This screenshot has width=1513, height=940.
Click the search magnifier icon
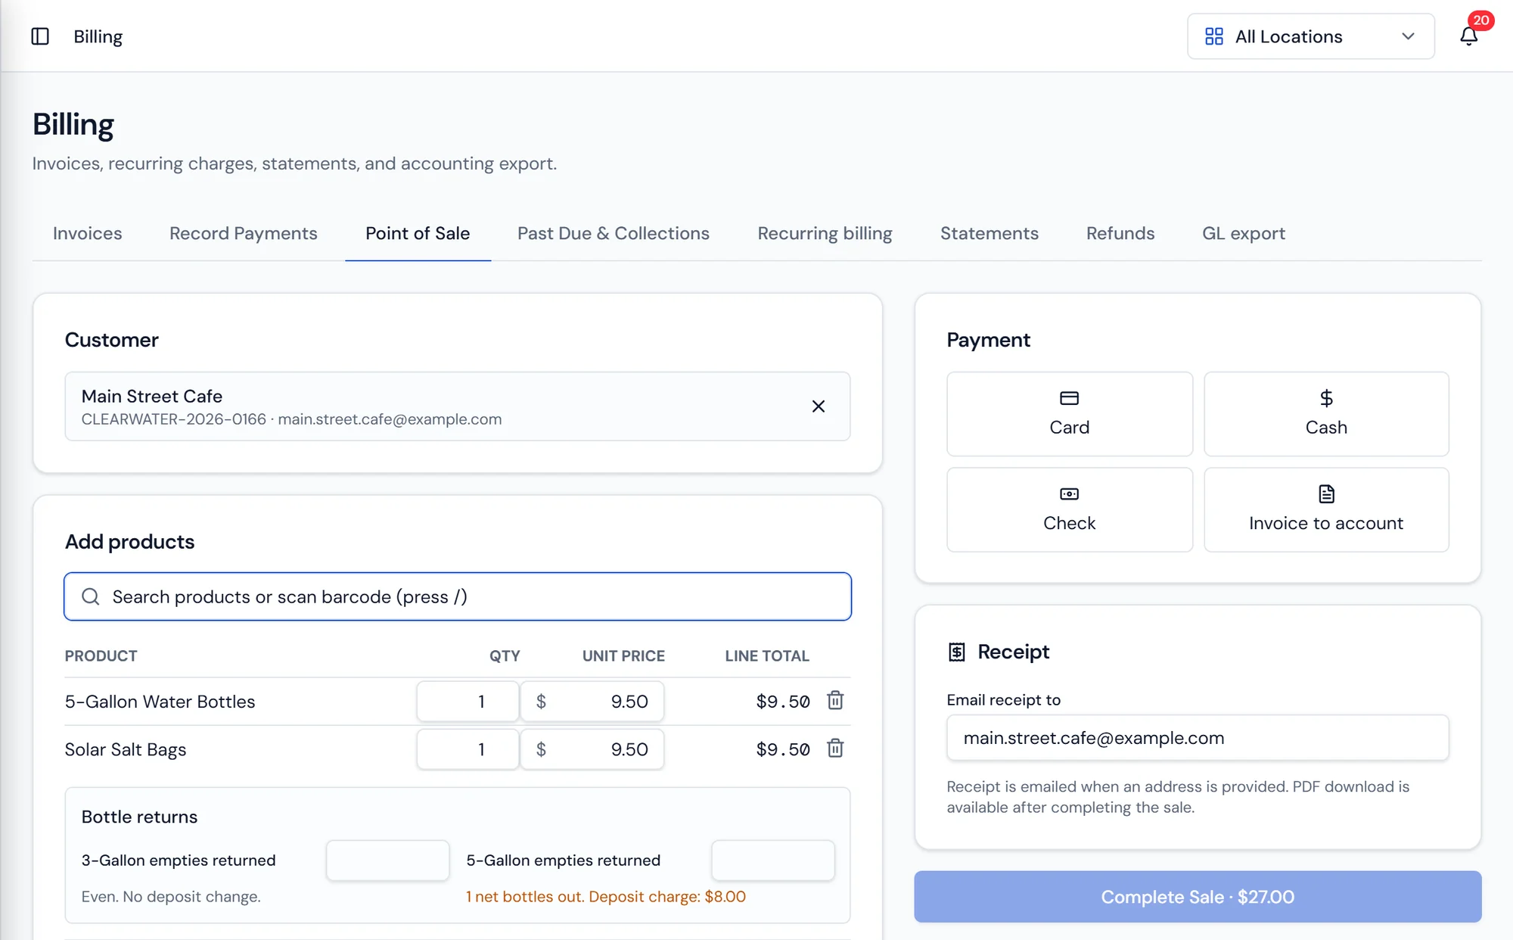pyautogui.click(x=91, y=596)
